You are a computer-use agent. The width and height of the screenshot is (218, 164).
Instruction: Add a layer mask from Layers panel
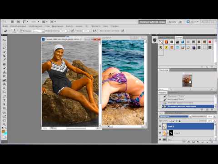pyautogui.click(x=193, y=142)
